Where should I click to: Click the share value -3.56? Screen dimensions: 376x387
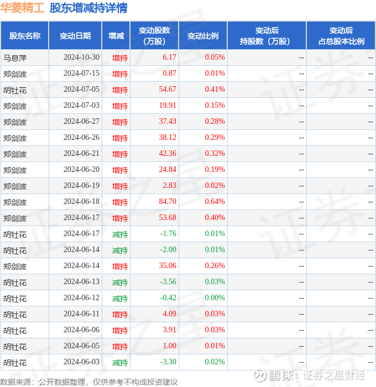pos(168,282)
